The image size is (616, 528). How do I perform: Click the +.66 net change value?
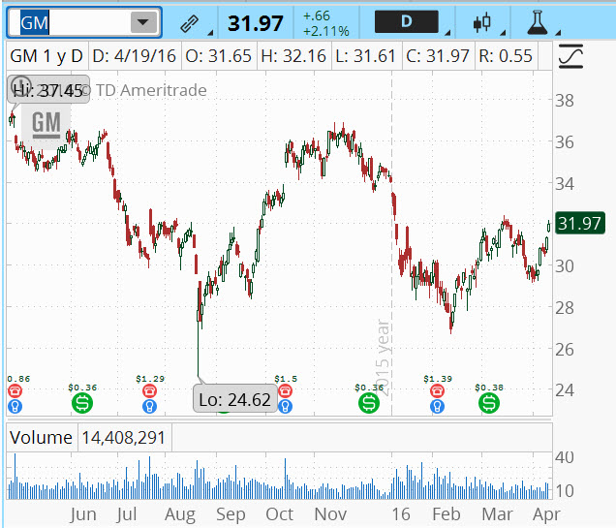(x=317, y=16)
